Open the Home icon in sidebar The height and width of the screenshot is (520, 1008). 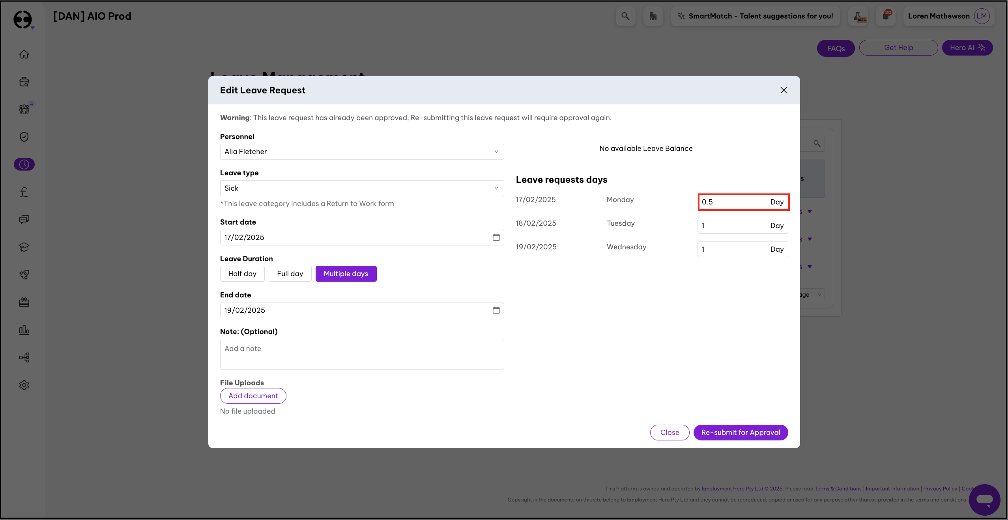point(24,54)
